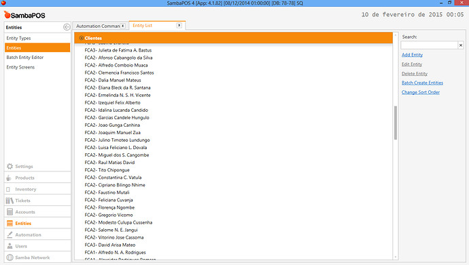Switch to the Automation Commands tab

pyautogui.click(x=98, y=26)
